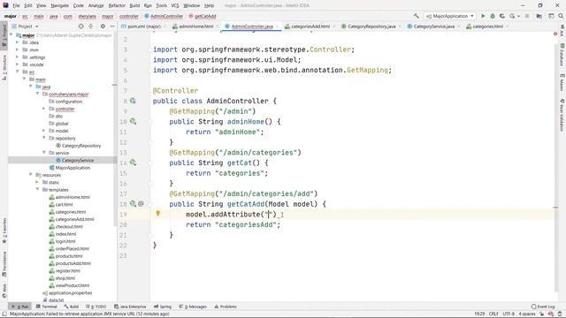Open the VCS menu

click(175, 5)
